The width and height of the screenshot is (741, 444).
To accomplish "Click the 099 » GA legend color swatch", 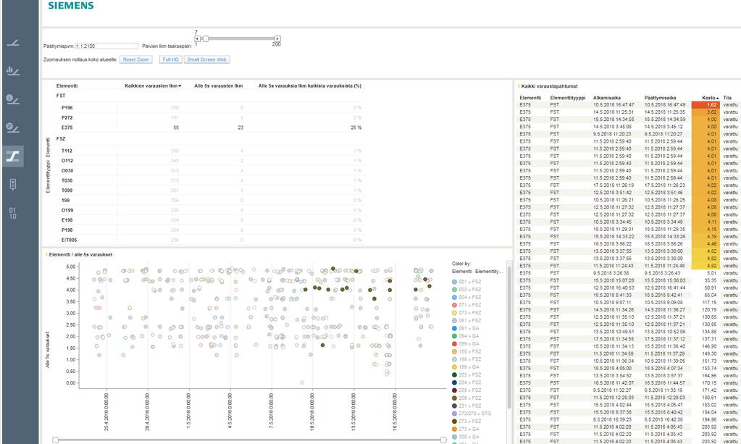I will 455,344.
